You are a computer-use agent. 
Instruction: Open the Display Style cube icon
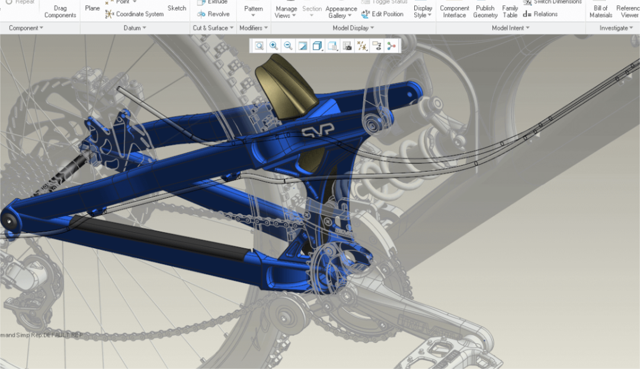(x=318, y=46)
